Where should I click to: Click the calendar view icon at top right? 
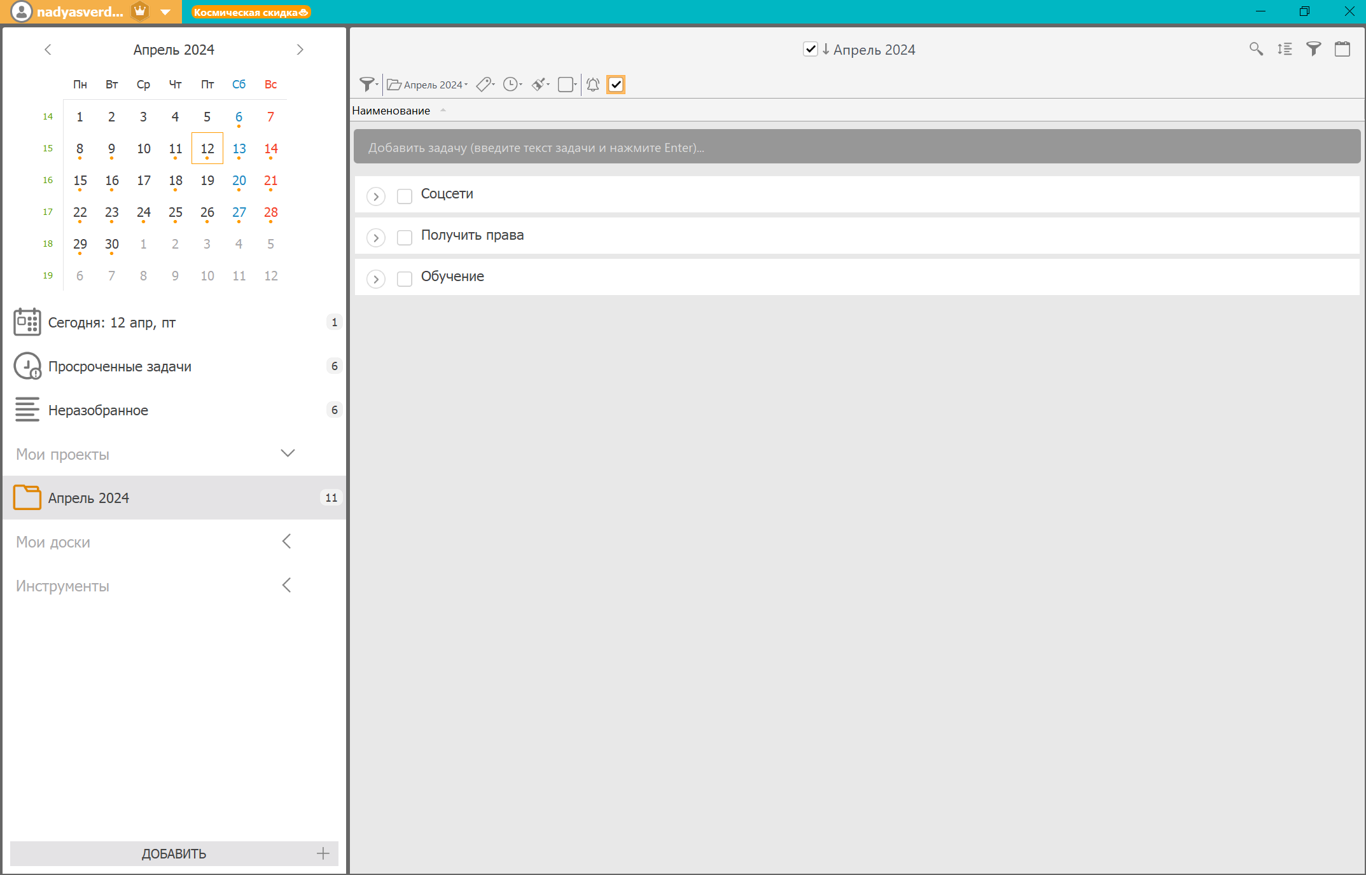[x=1342, y=49]
